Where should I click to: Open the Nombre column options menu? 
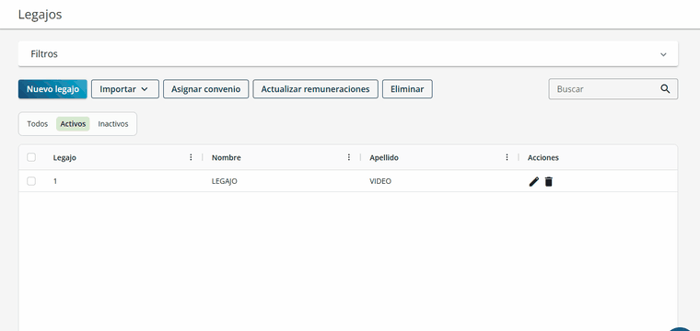click(349, 157)
